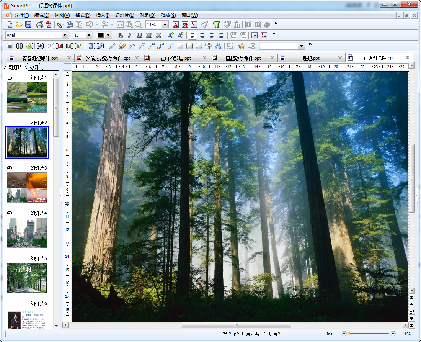Draw an arrow line
Screen dimensions: 421x342
pos(142,46)
